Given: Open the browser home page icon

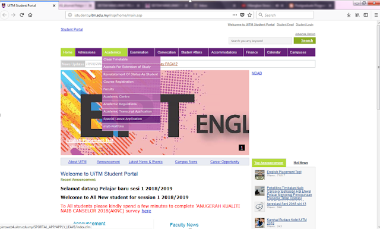Looking at the screenshot, I should [x=30, y=15].
